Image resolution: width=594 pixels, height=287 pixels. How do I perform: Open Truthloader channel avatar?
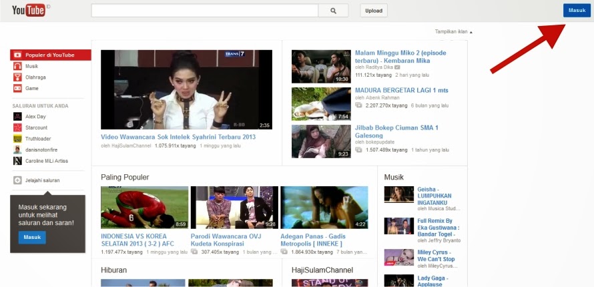click(x=17, y=139)
